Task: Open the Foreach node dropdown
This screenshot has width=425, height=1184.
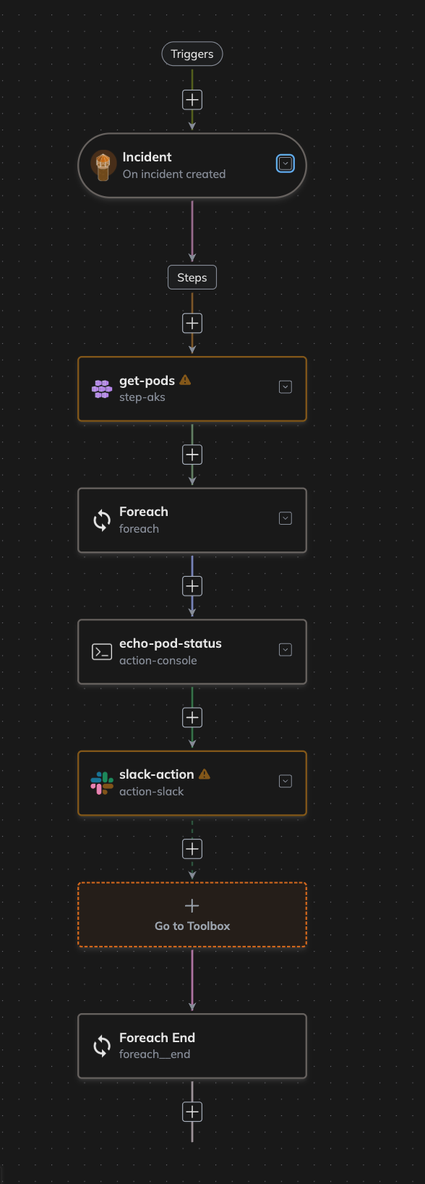Action: [x=285, y=518]
